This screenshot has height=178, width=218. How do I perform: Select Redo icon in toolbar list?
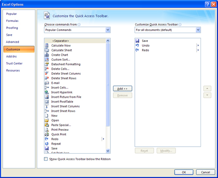click(x=137, y=50)
